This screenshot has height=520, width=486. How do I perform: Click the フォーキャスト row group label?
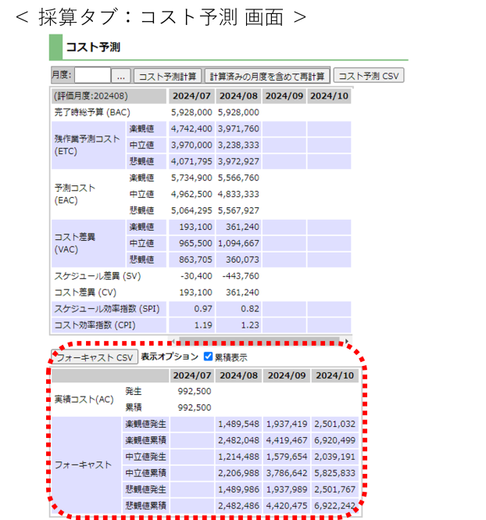coord(83,465)
